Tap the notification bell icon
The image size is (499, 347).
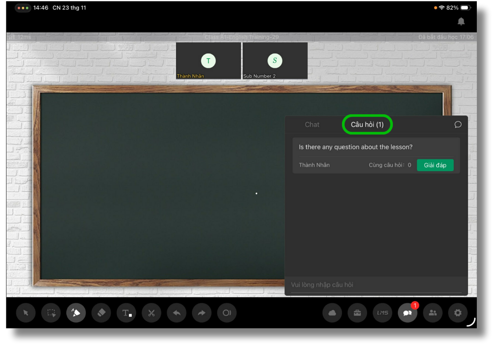click(461, 22)
